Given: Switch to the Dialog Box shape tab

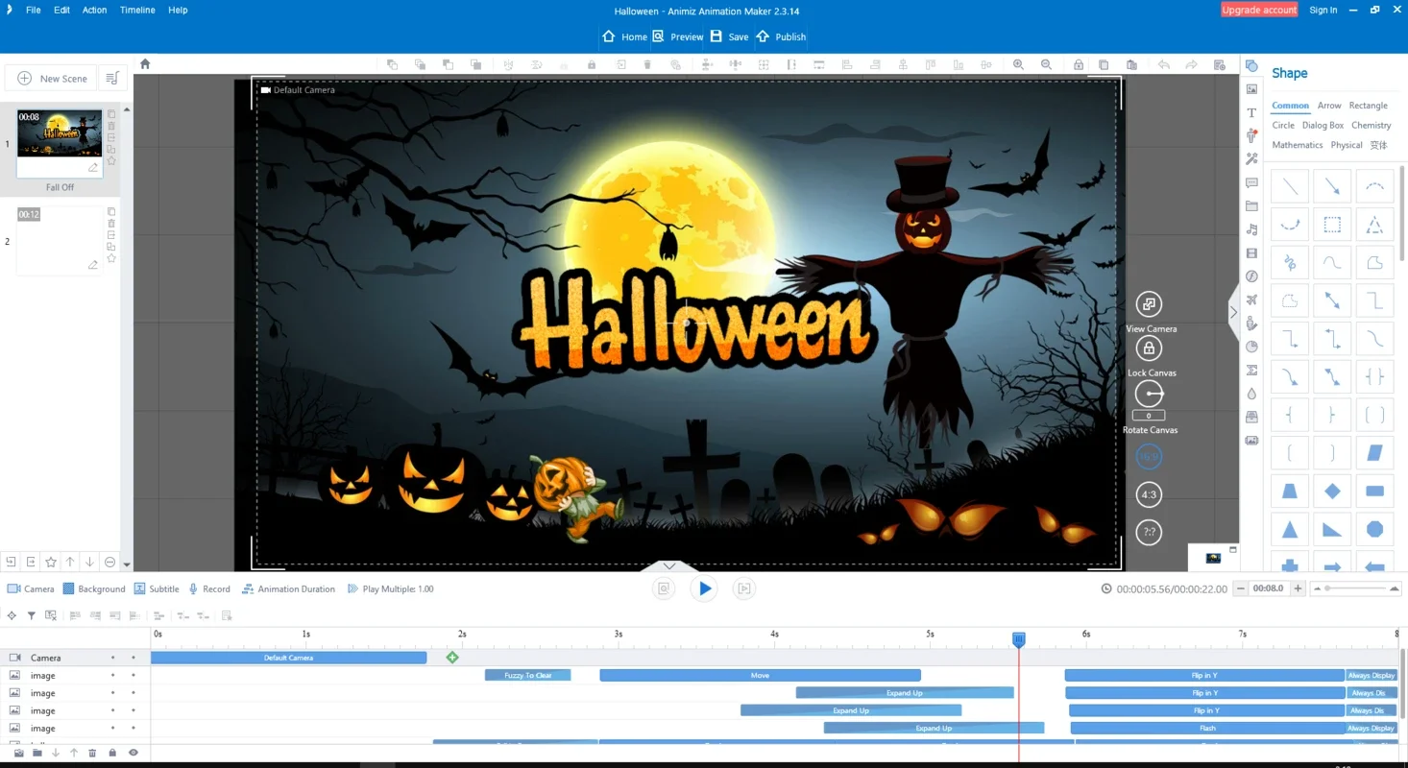Looking at the screenshot, I should coord(1323,125).
